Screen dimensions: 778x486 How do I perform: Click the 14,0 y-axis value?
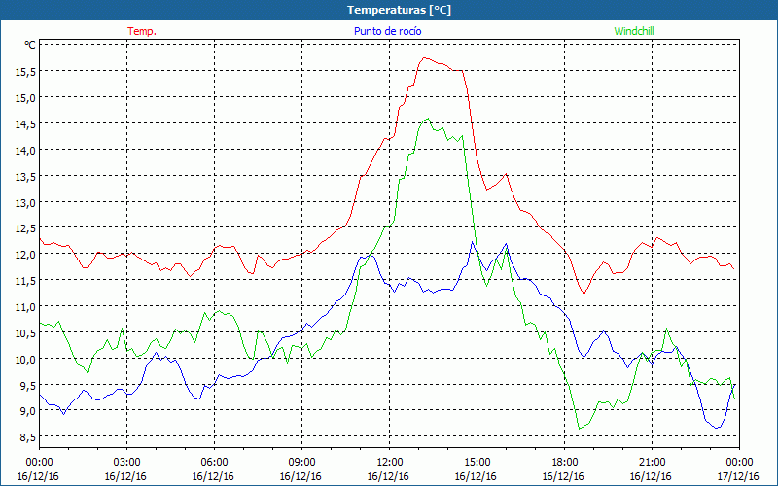25,151
